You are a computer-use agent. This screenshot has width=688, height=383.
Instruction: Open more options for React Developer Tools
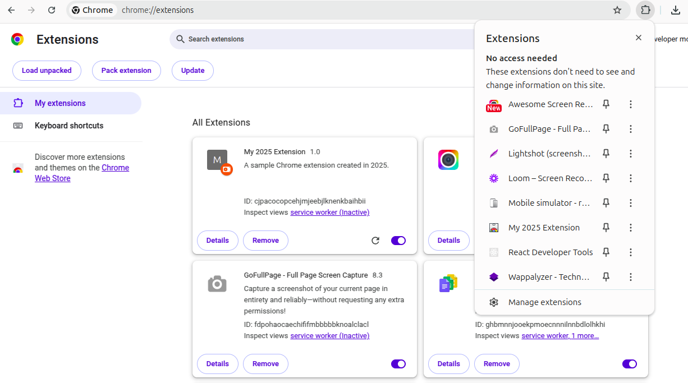coord(631,252)
